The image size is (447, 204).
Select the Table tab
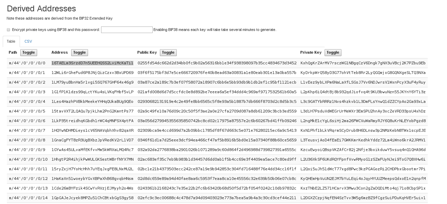pos(11,41)
